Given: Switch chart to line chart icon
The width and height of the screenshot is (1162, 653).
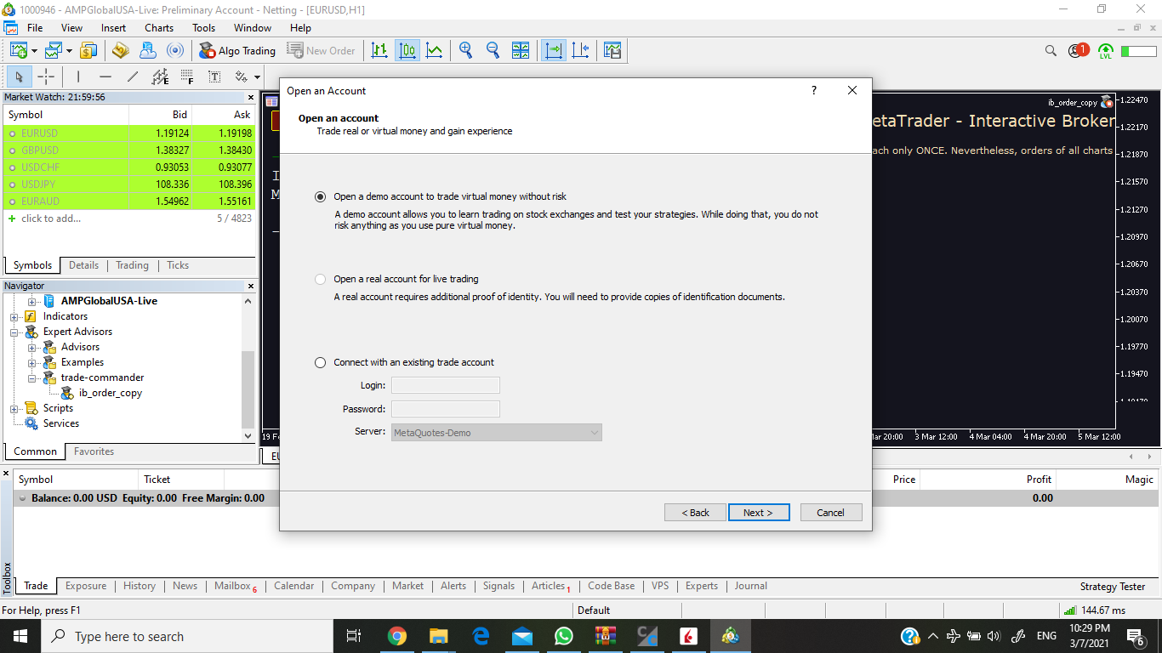Looking at the screenshot, I should [435, 50].
